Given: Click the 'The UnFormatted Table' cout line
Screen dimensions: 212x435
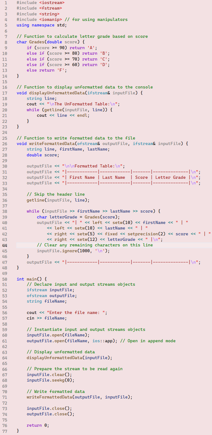Looking at the screenshot, I should point(73,104).
